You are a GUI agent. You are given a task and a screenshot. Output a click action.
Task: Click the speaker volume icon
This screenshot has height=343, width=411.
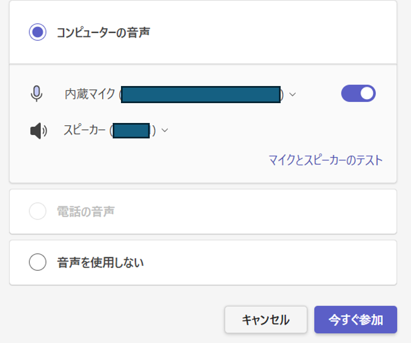pos(39,131)
